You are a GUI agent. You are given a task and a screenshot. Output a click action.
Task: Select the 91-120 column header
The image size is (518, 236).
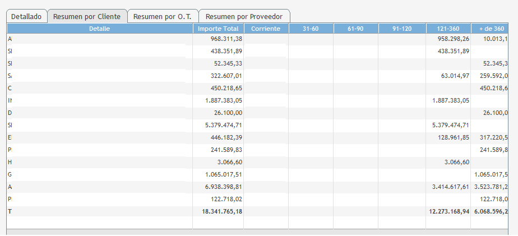click(x=400, y=28)
